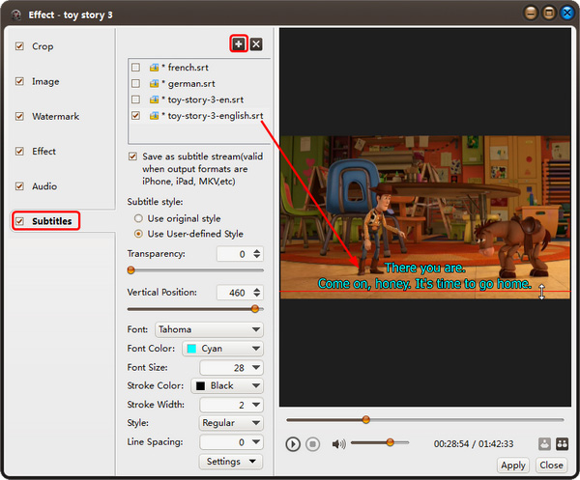Click the volume slider handle
The height and width of the screenshot is (480, 580).
(x=390, y=442)
